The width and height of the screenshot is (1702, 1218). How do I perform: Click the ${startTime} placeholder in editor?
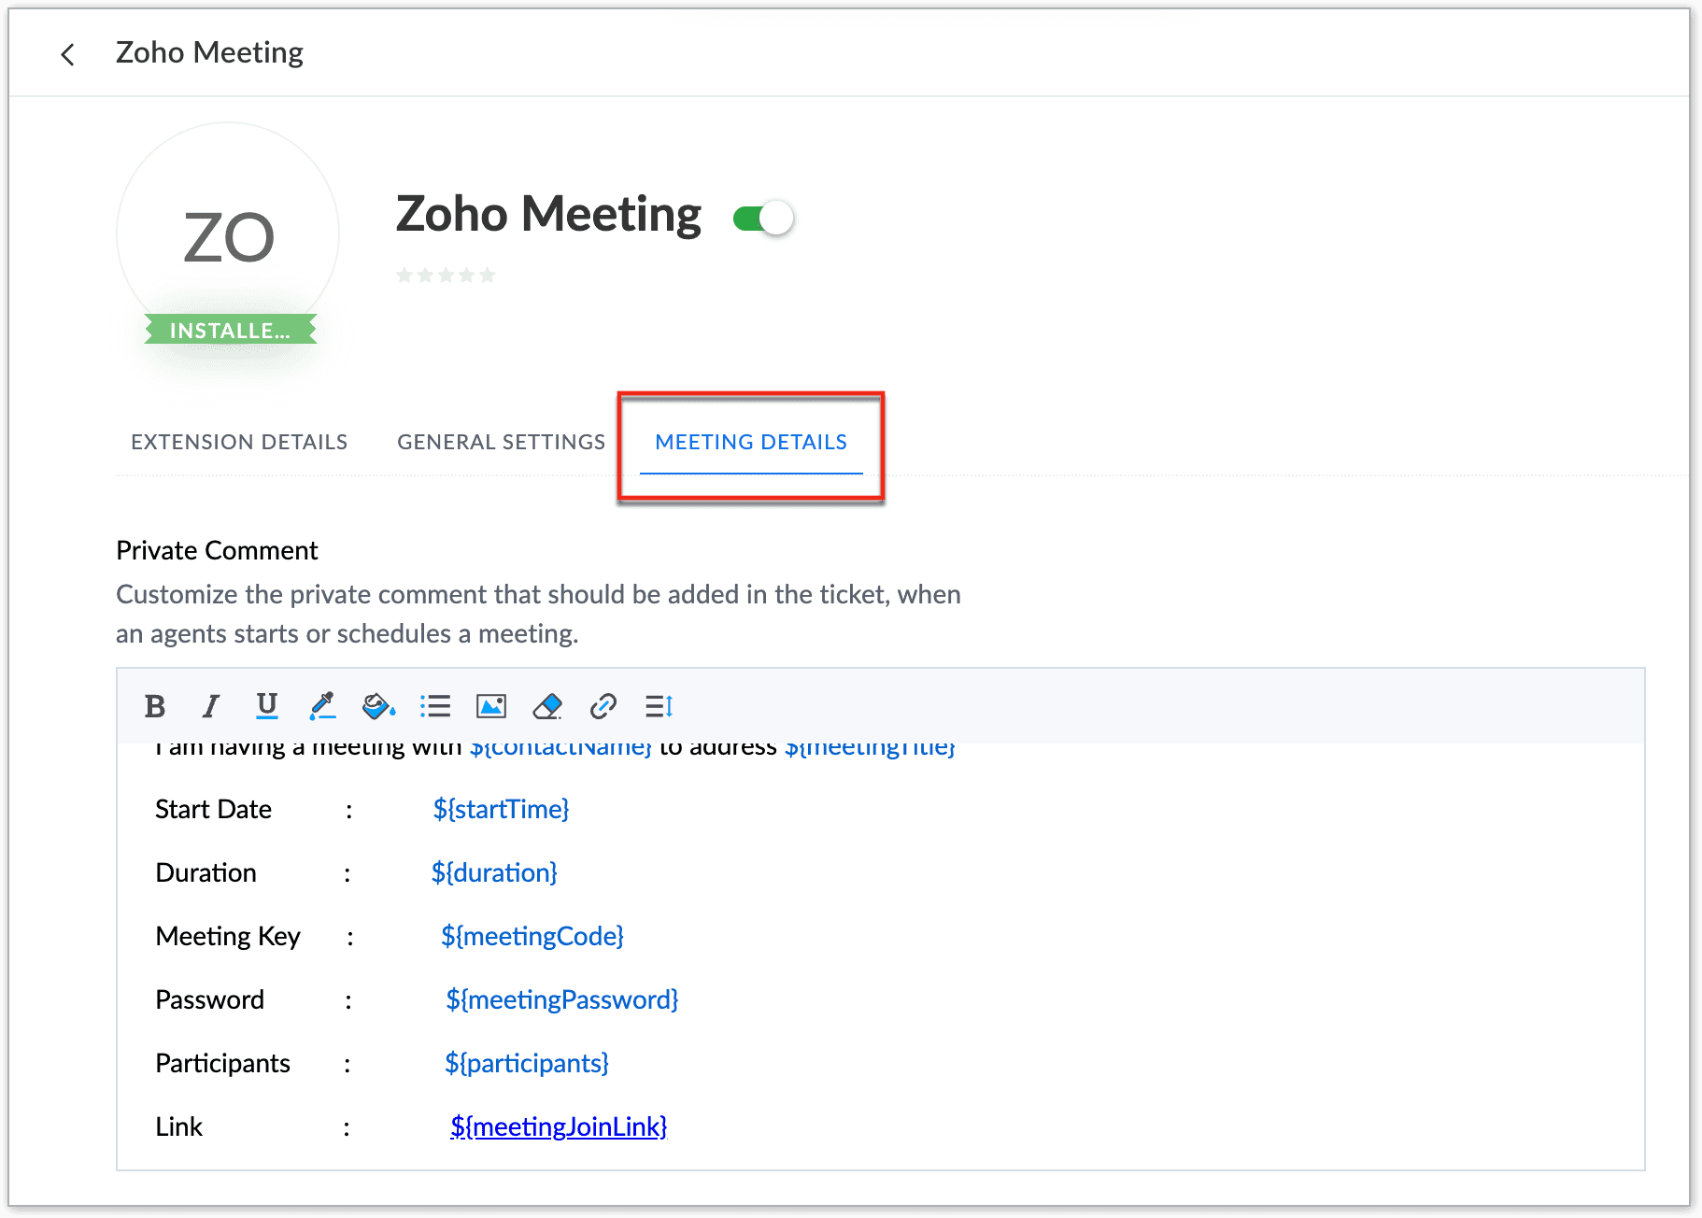pos(501,809)
